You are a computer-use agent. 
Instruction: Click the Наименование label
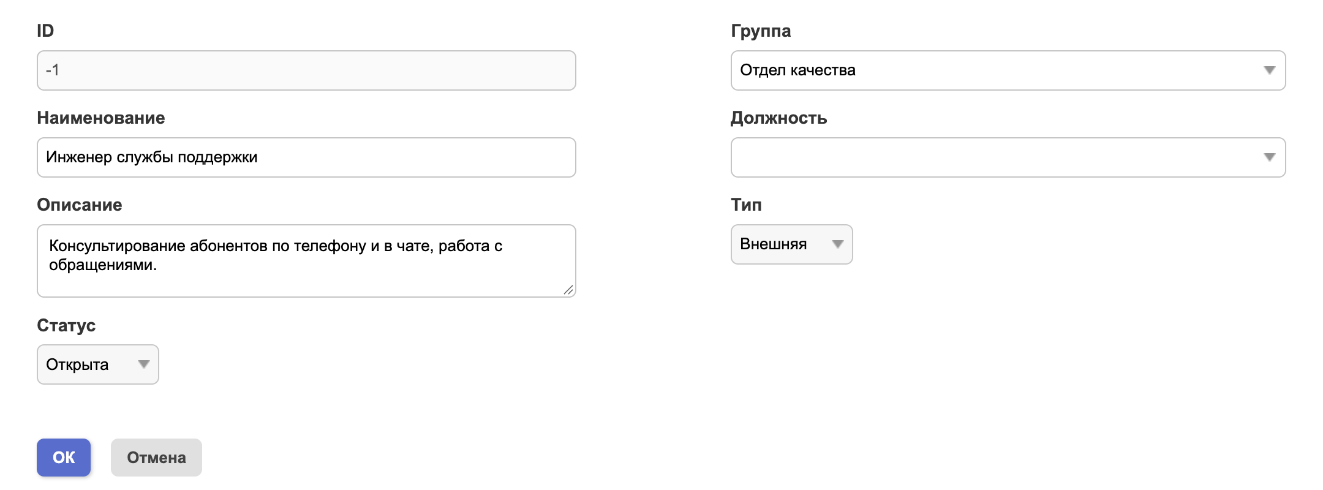click(x=101, y=118)
